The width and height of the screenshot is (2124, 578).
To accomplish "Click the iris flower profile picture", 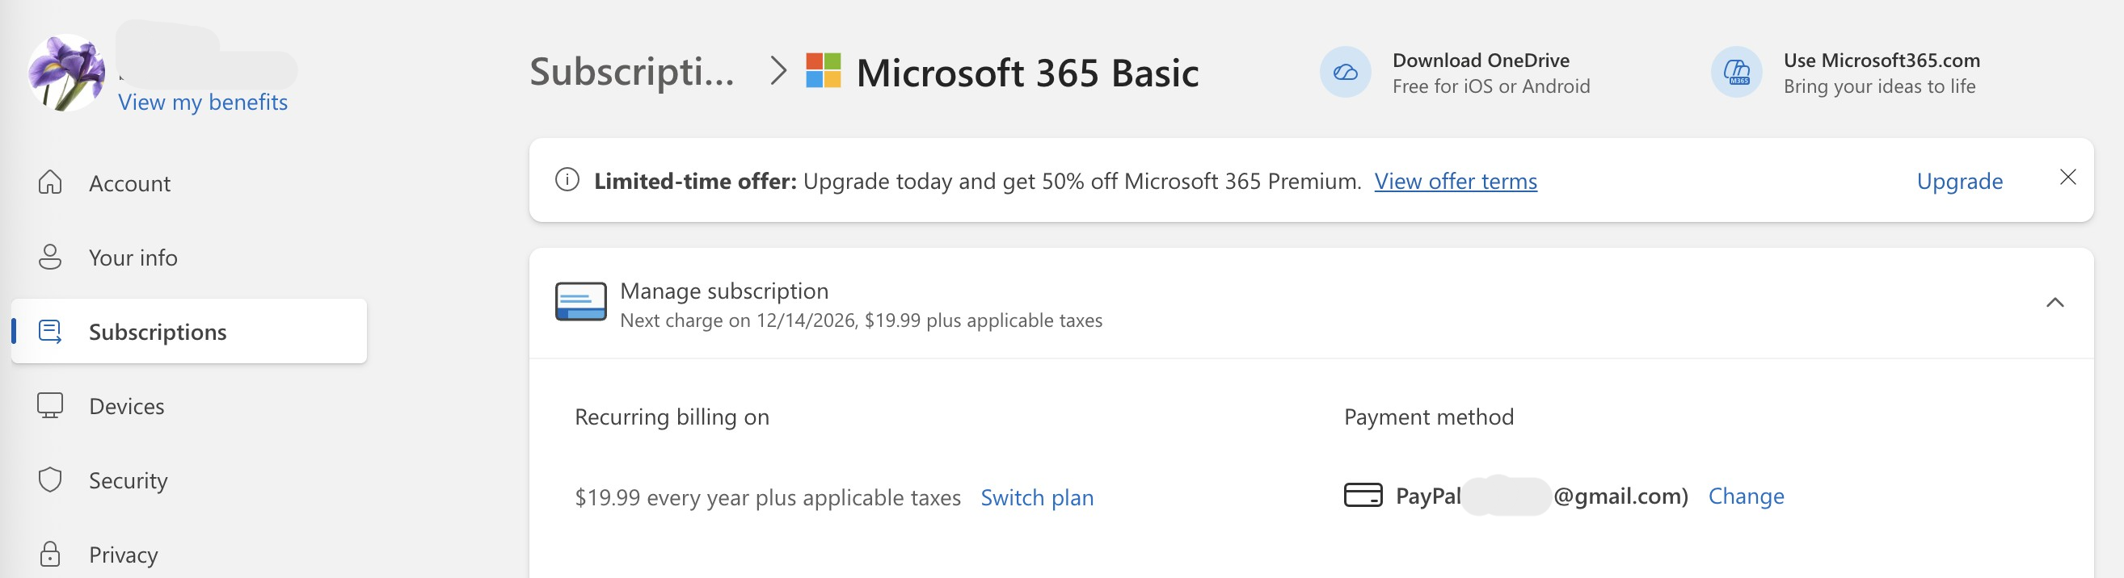I will (x=66, y=72).
